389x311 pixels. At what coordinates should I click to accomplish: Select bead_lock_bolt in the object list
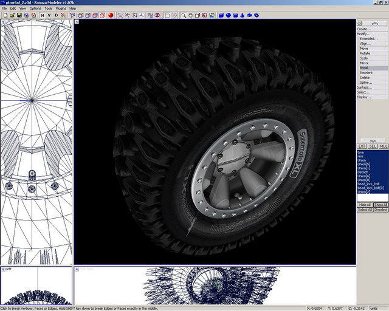point(368,184)
